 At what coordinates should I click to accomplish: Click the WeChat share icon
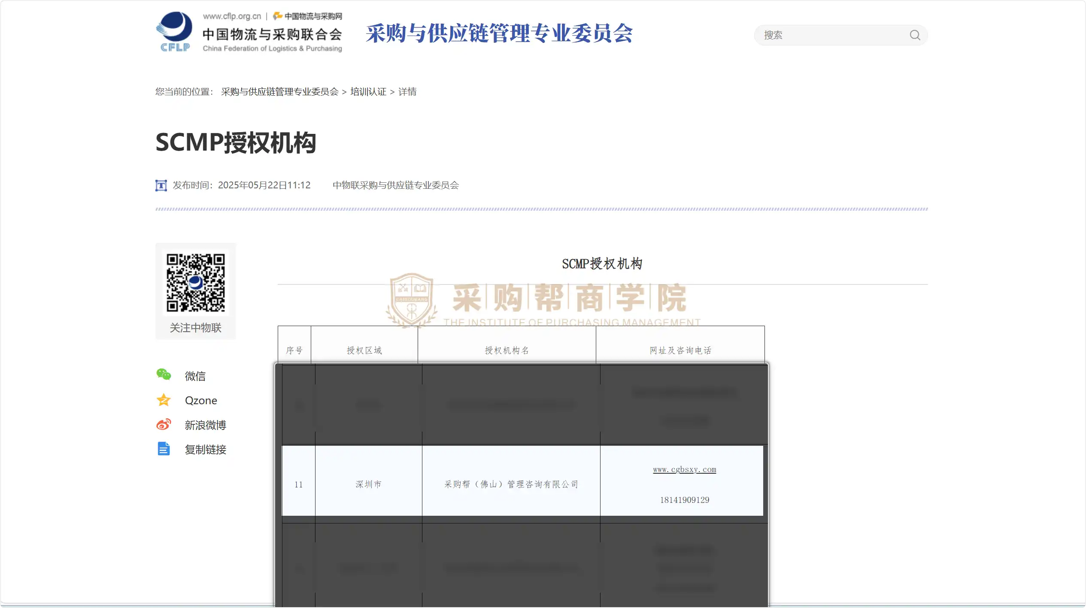tap(164, 375)
